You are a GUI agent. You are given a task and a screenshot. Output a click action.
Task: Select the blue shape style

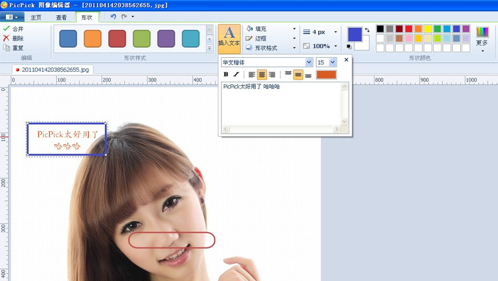68,39
